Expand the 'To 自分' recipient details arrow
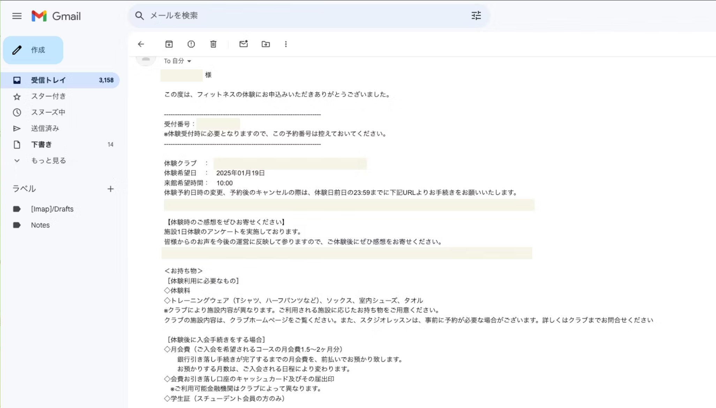Screen dimensions: 716x408 189,61
